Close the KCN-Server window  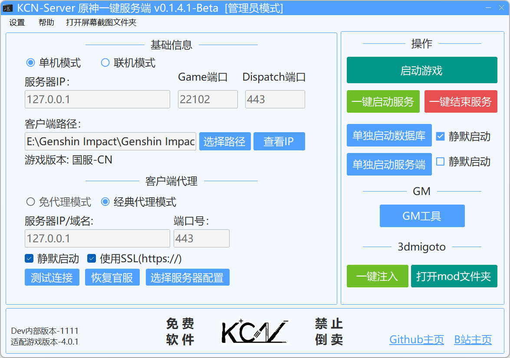point(502,7)
